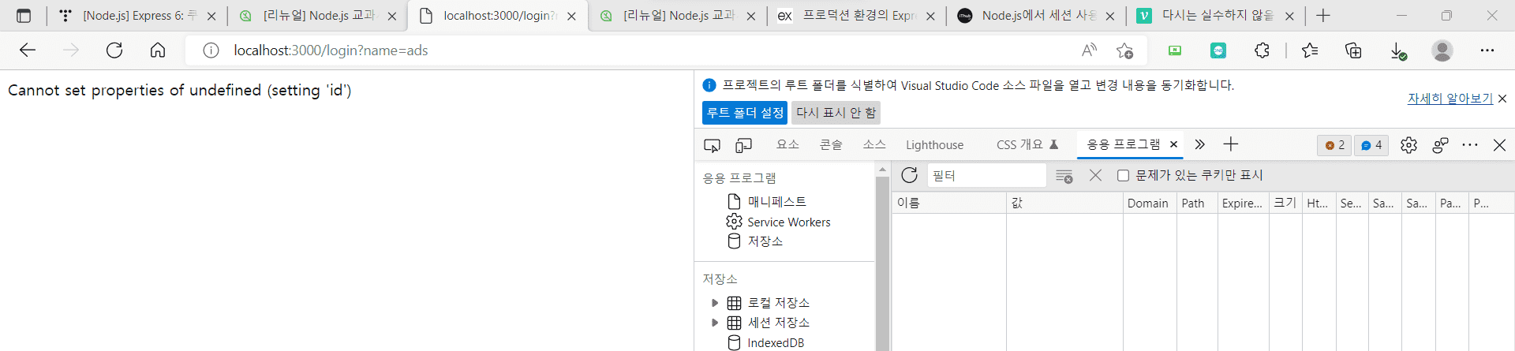
Task: Toggle show only cookies with issues checkbox
Action: (1123, 175)
